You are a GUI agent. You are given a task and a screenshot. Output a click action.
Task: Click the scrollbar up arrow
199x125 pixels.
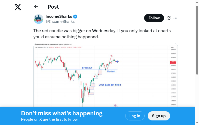(197, 2)
